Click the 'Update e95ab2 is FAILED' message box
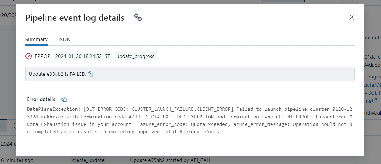Screen dimensions: 381x164 click(x=190, y=74)
